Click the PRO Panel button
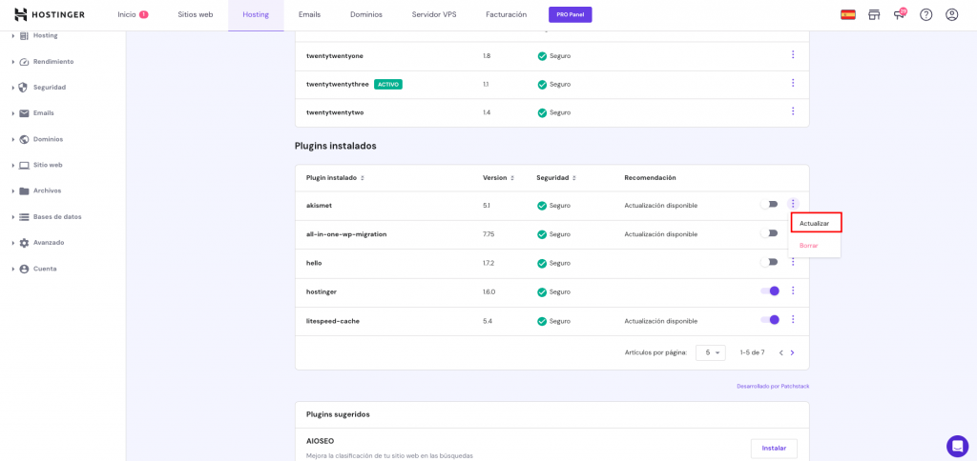The width and height of the screenshot is (977, 461). [570, 14]
